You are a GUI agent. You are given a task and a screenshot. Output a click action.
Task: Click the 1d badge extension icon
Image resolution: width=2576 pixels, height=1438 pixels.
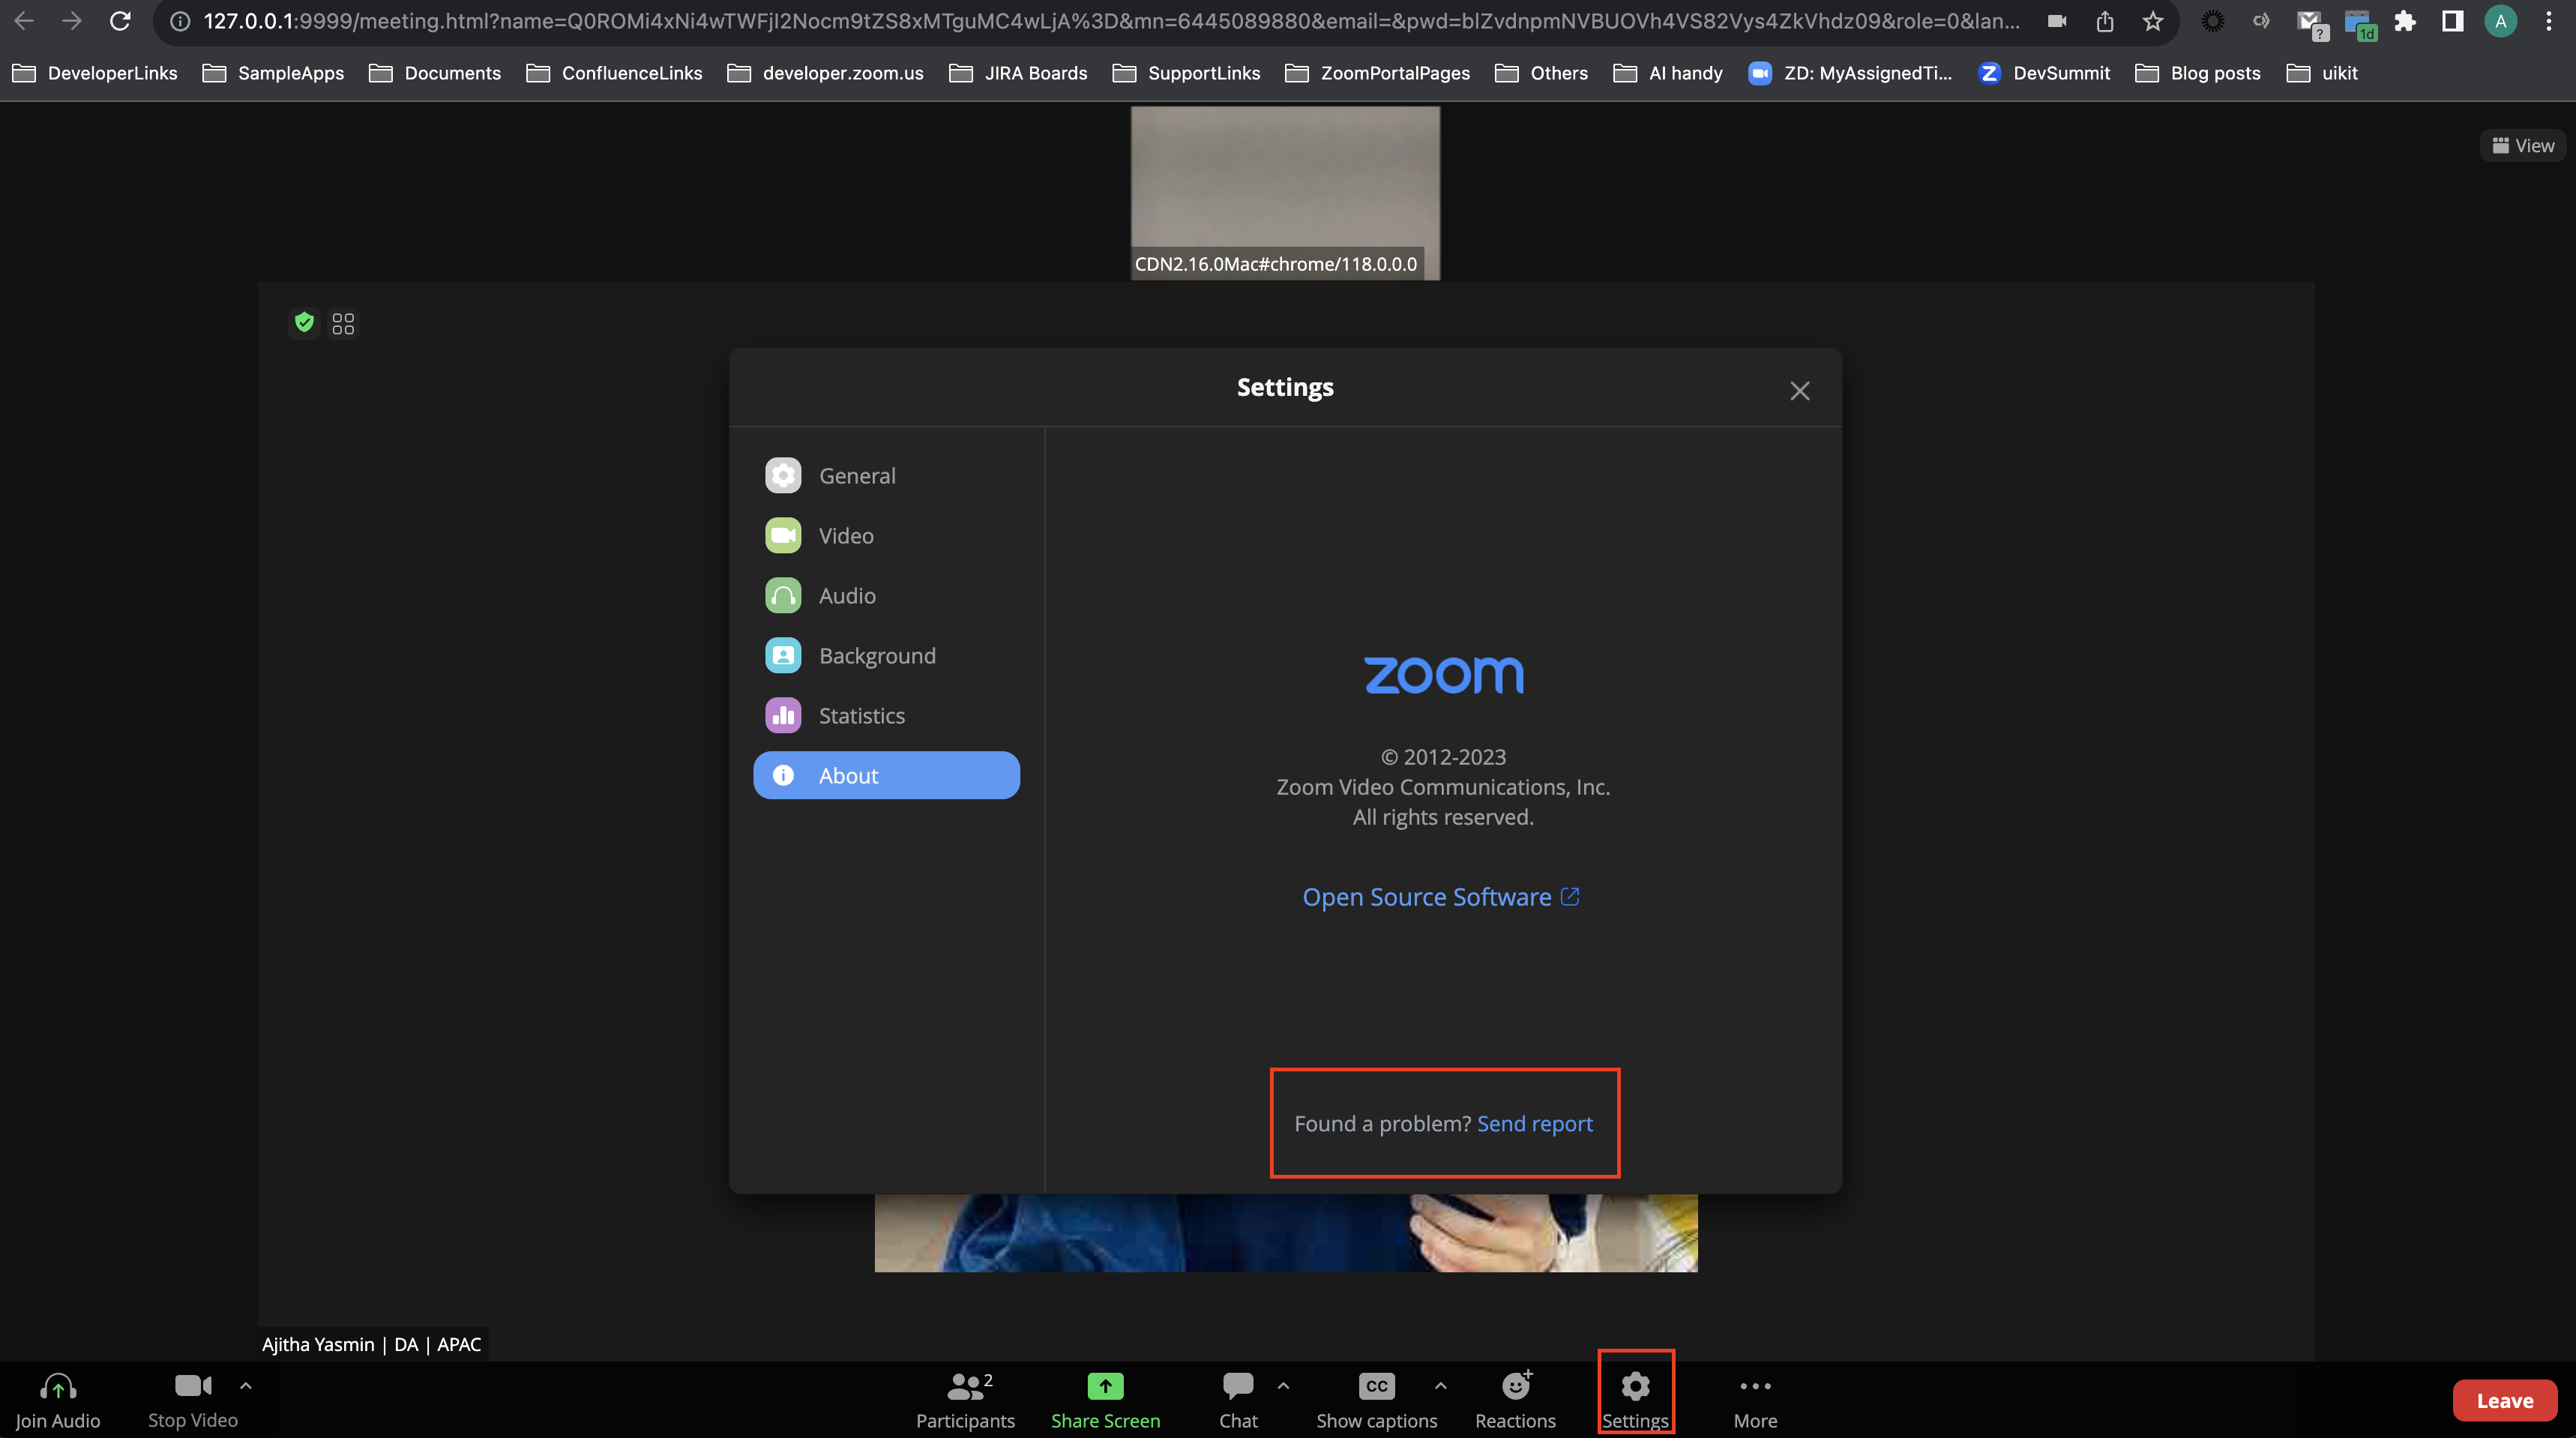click(2359, 24)
